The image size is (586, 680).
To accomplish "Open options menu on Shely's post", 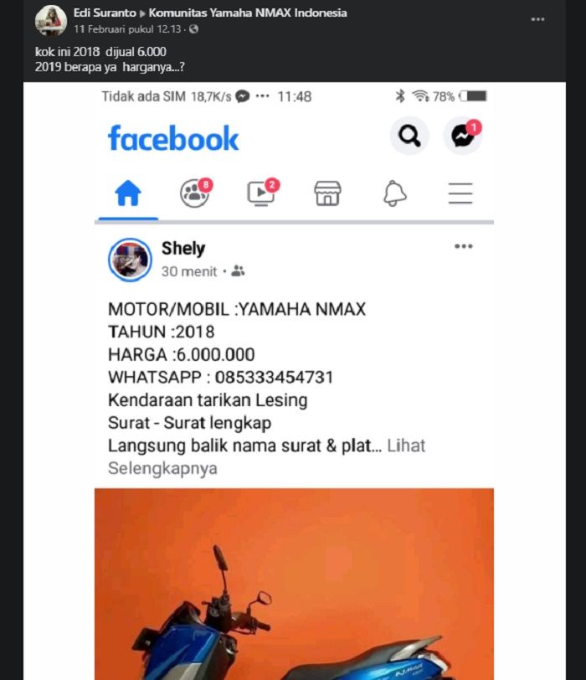I will click(463, 246).
